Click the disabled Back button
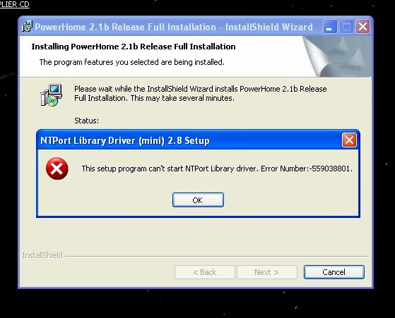Screen dimensions: 395x318 coord(205,272)
